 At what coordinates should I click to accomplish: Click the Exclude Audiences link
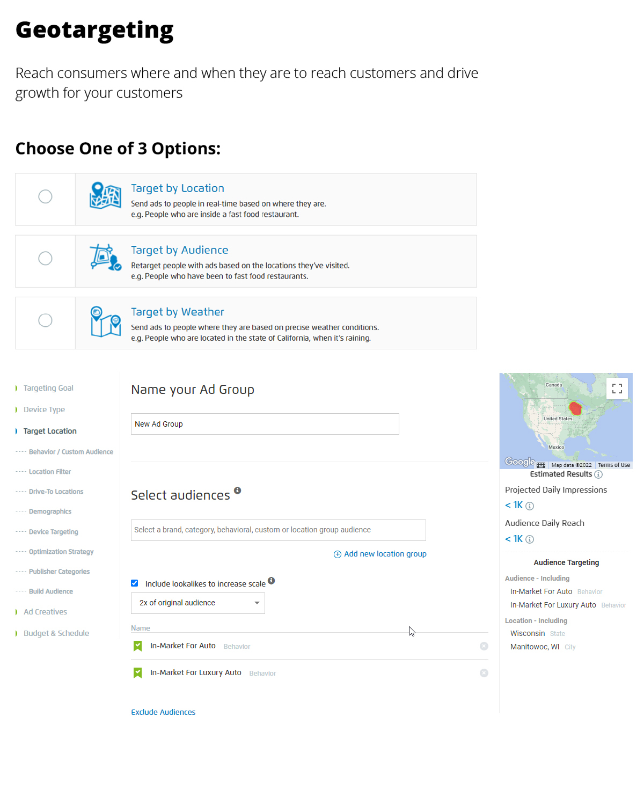point(163,712)
